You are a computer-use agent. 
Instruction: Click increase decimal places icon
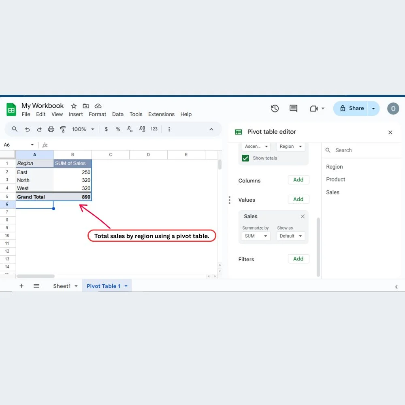[142, 129]
